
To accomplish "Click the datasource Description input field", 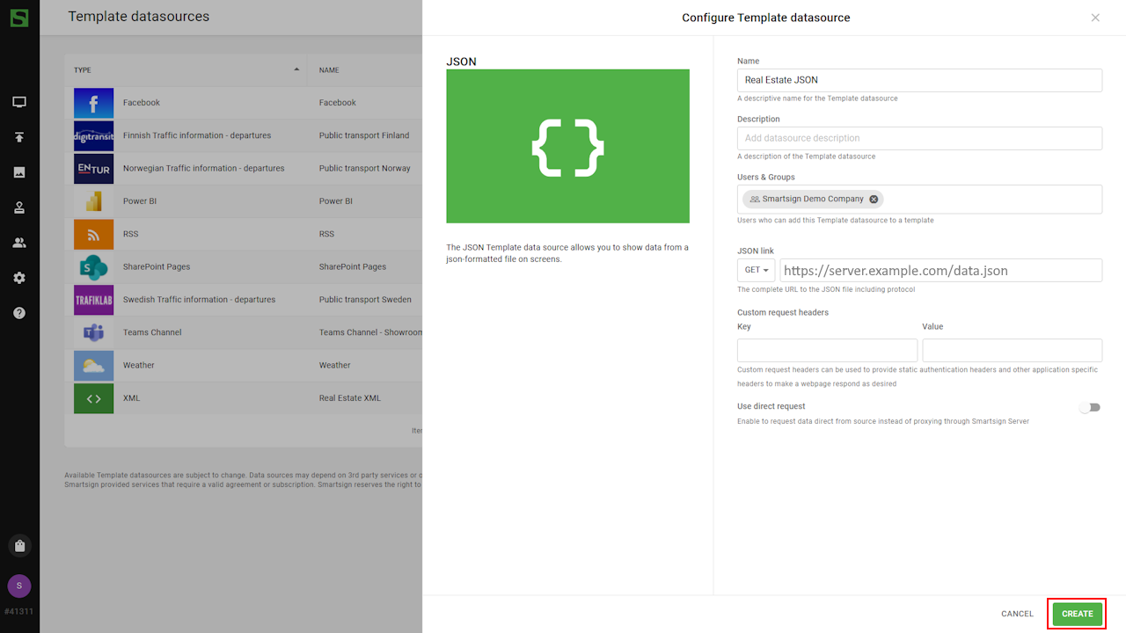I will coord(919,138).
